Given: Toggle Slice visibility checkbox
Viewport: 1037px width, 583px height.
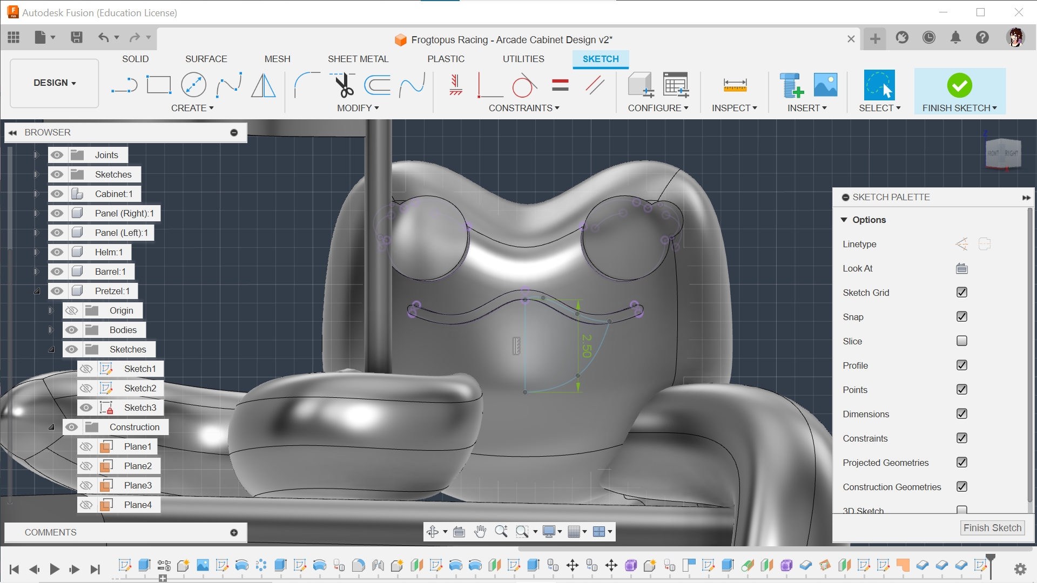Looking at the screenshot, I should tap(961, 341).
